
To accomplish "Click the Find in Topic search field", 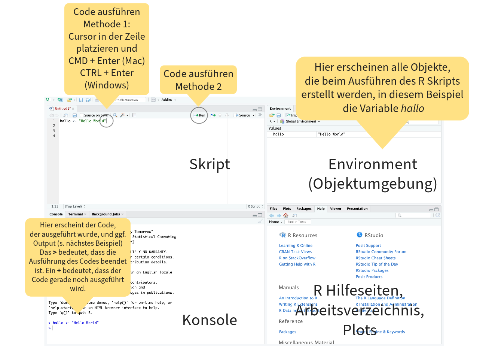I will 297,222.
